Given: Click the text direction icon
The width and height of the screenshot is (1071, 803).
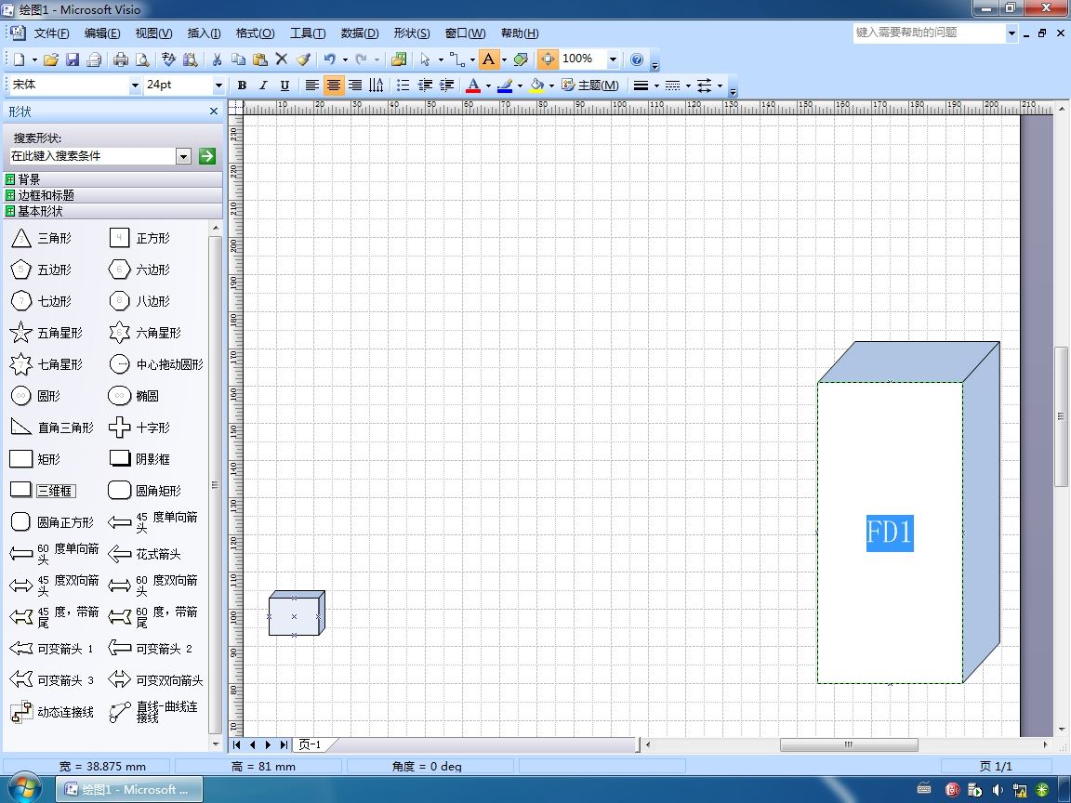Looking at the screenshot, I should click(x=377, y=86).
